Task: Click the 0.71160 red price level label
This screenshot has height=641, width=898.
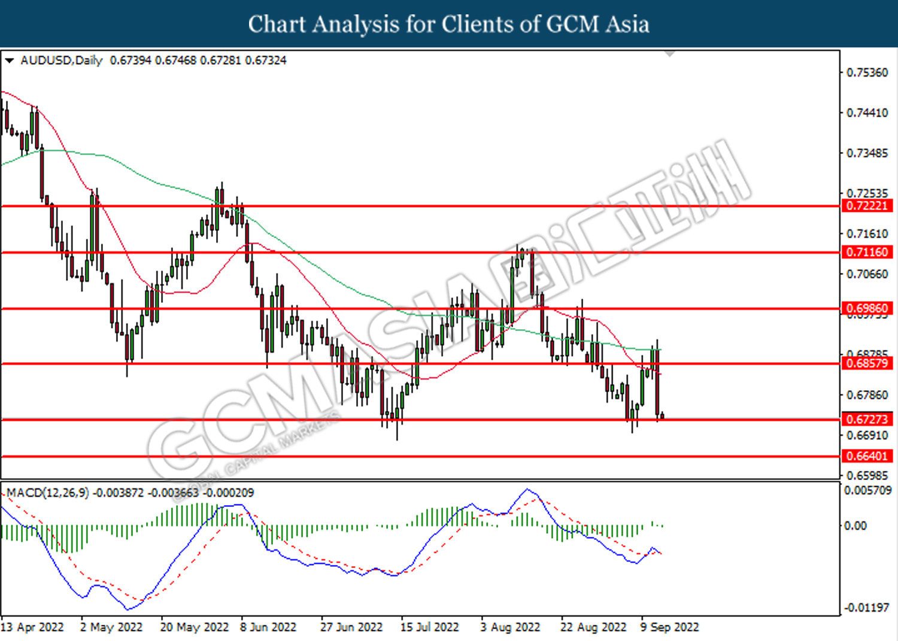Action: [867, 252]
